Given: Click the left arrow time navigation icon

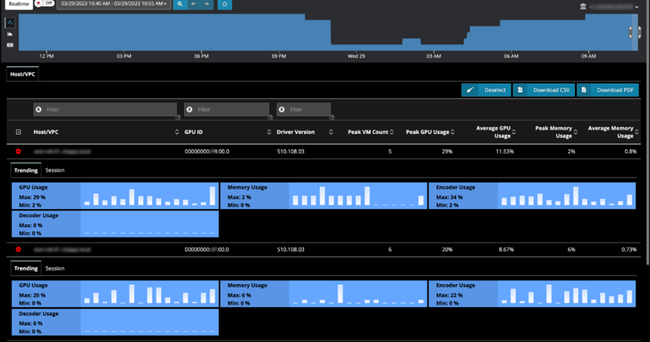Looking at the screenshot, I should [193, 4].
